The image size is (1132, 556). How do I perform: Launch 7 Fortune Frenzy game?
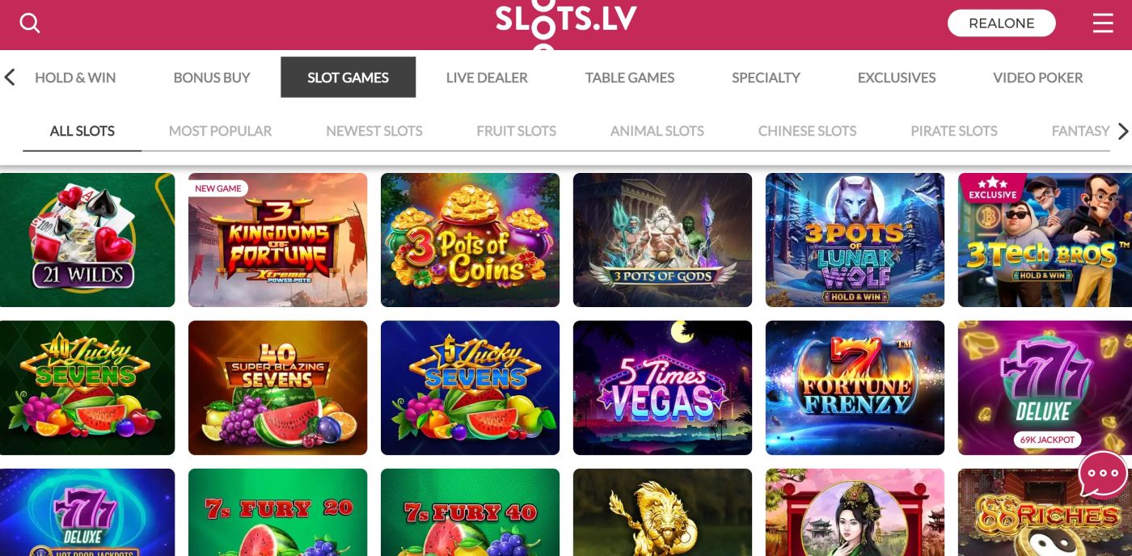point(855,388)
